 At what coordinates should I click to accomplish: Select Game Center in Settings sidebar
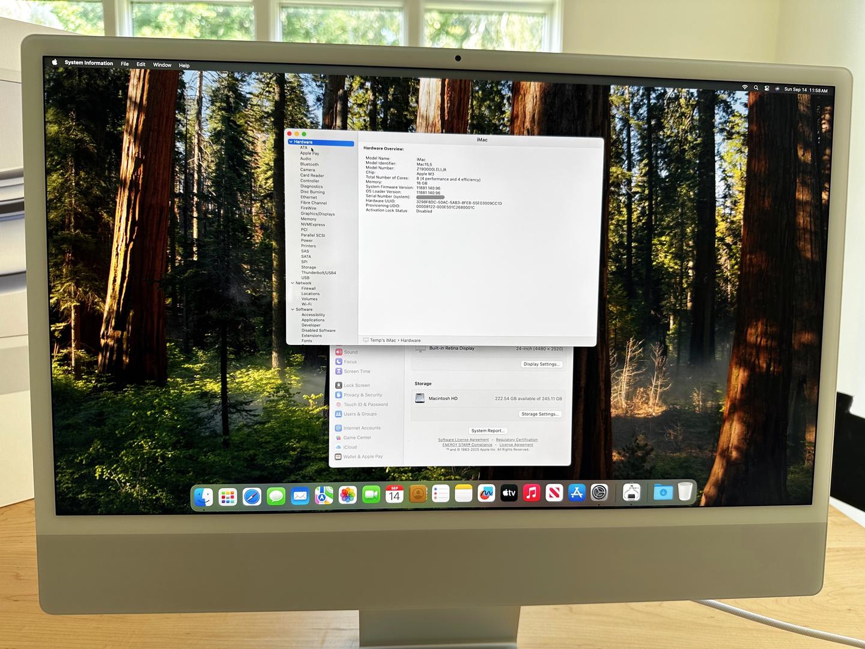click(x=353, y=437)
